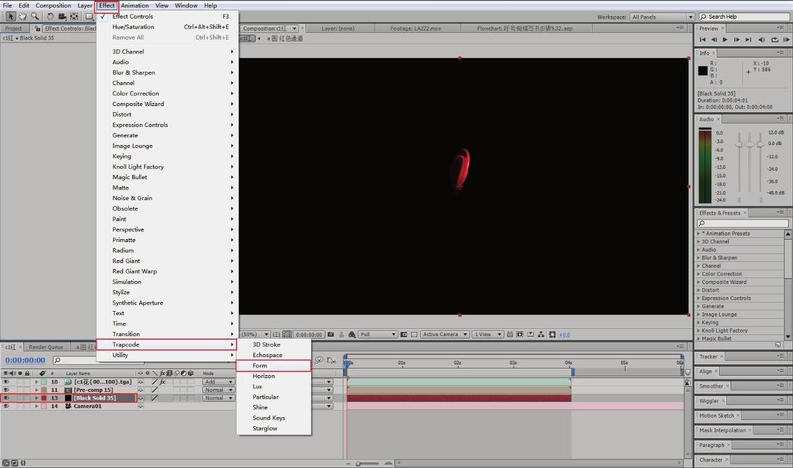
Task: Open grid and guide options
Action: click(x=277, y=334)
